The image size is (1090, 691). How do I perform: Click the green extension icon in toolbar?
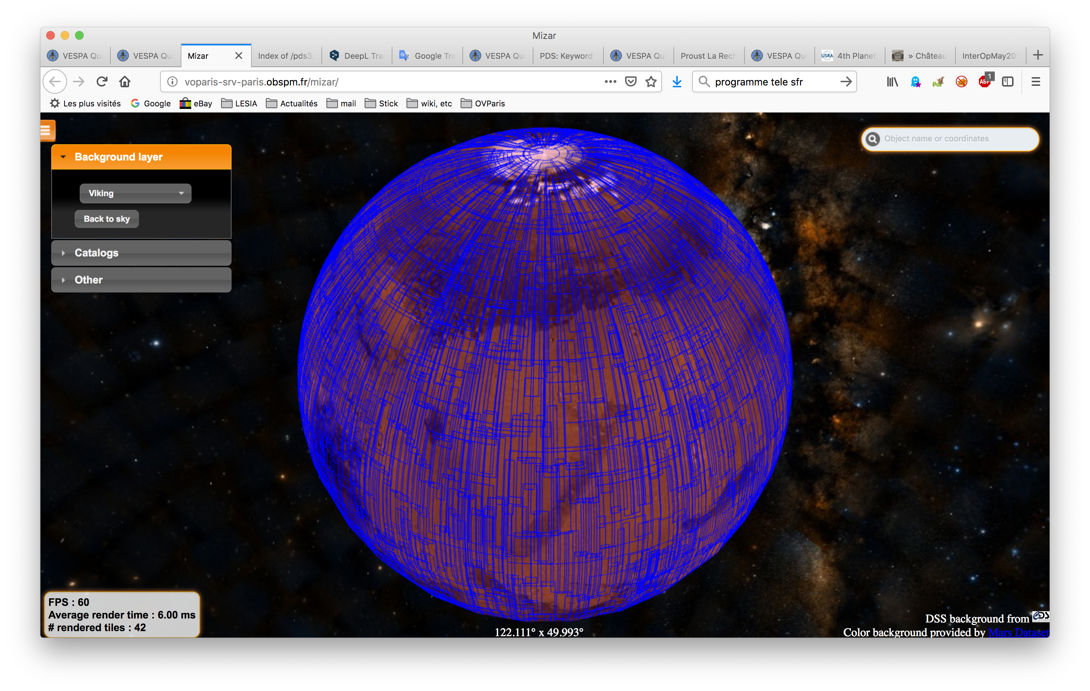point(939,82)
